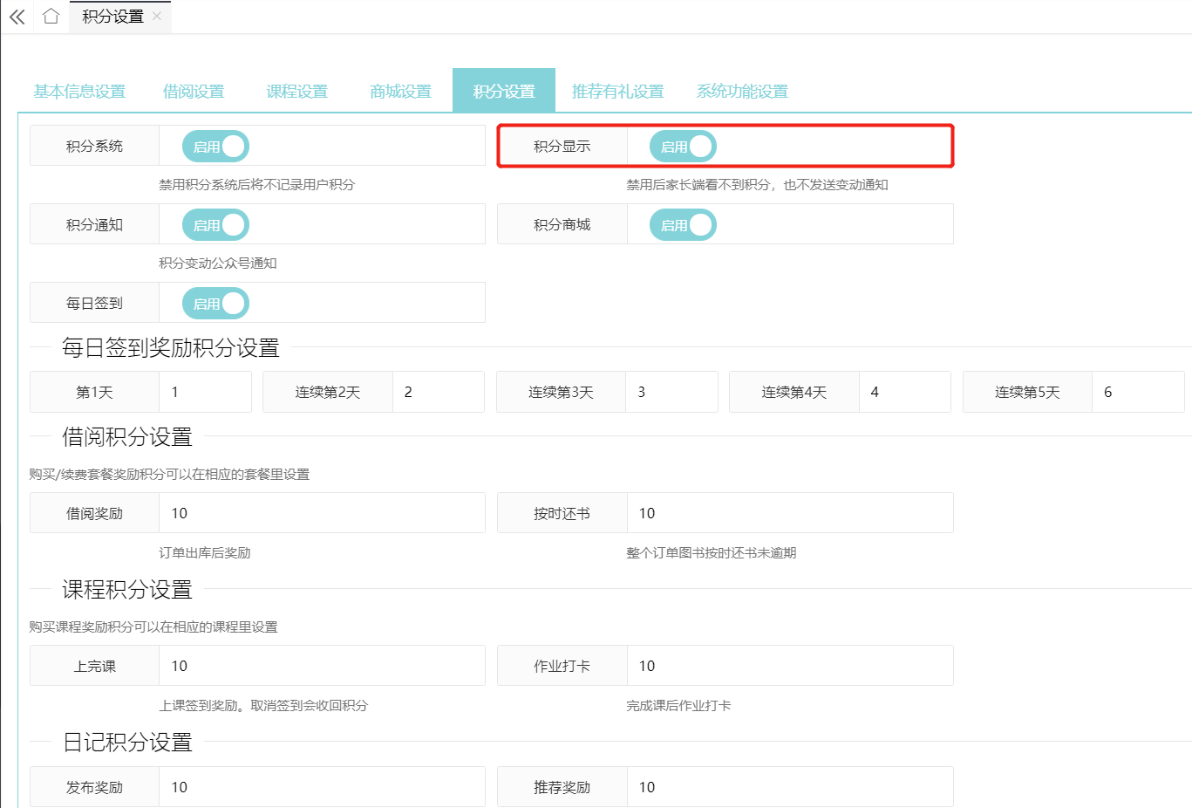Viewport: 1192px width, 808px height.
Task: Focus the 按时还书 input field
Action: pos(790,513)
